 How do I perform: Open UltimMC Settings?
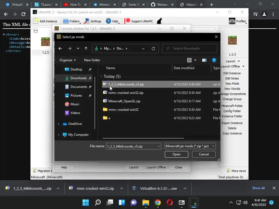click(93, 21)
